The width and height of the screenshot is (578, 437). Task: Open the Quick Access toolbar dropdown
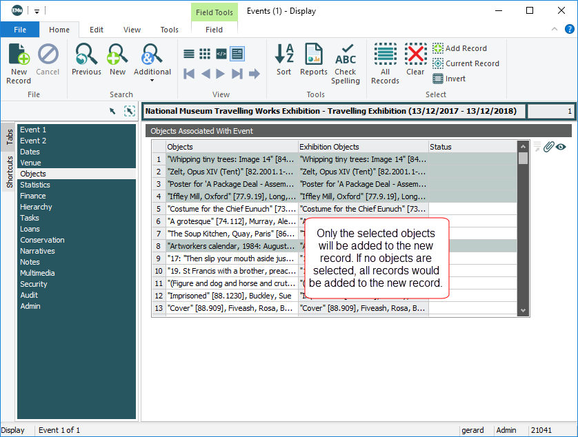coord(37,11)
